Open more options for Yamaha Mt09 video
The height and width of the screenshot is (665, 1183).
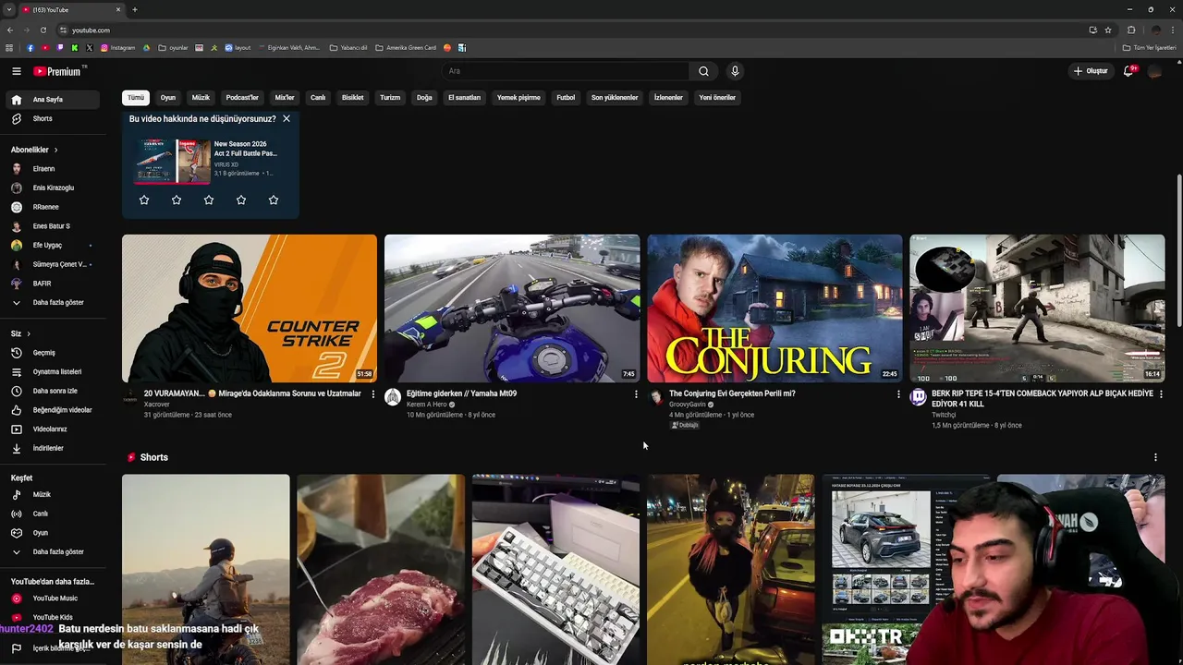(x=636, y=394)
